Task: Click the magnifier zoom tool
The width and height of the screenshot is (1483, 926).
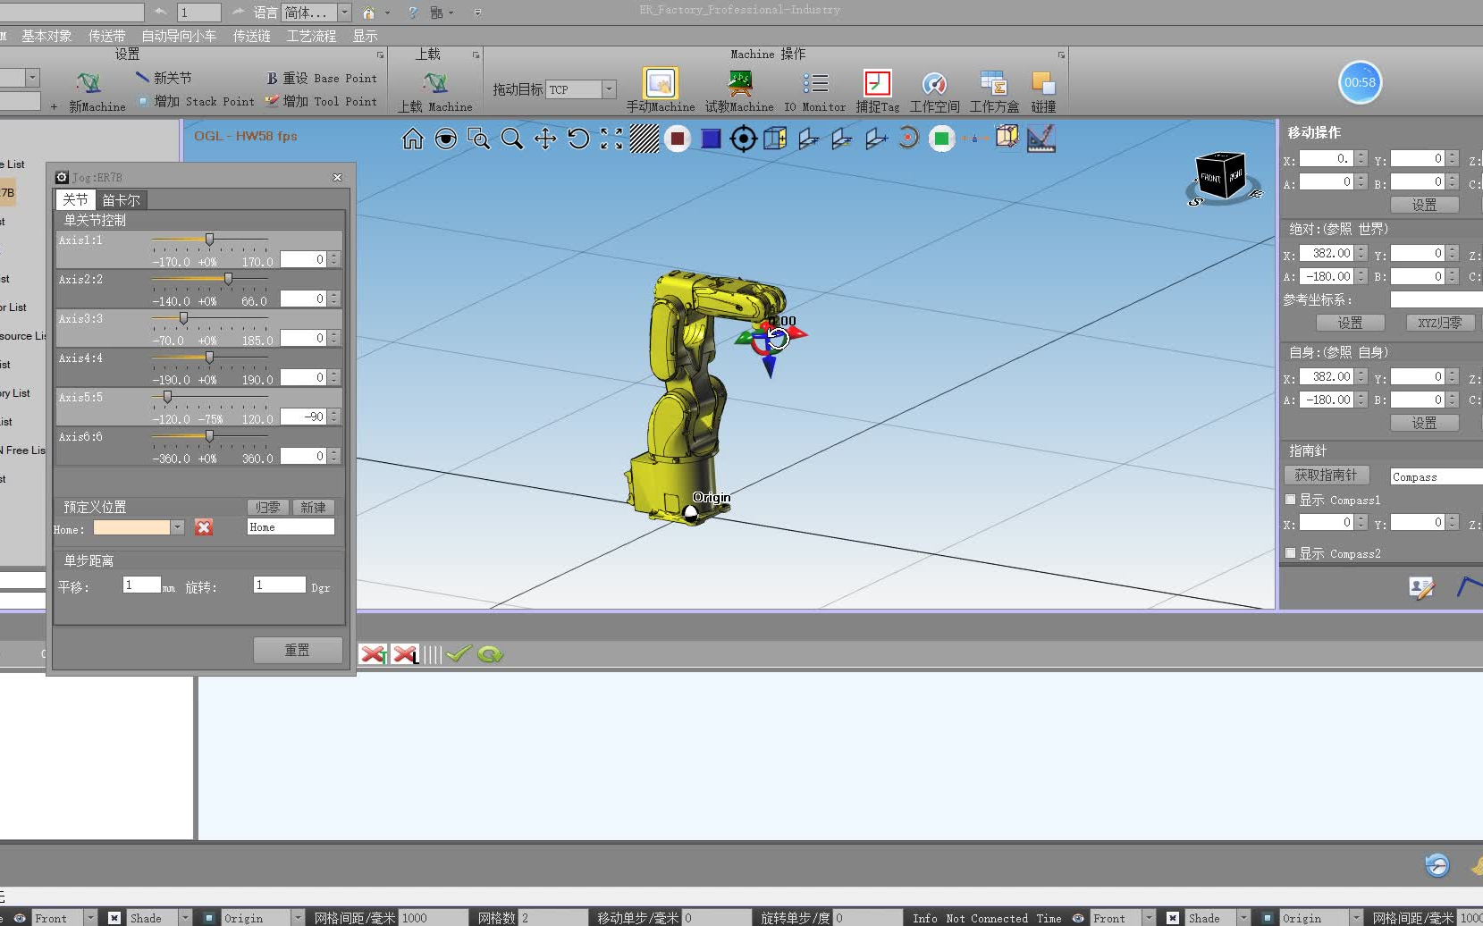Action: 512,139
